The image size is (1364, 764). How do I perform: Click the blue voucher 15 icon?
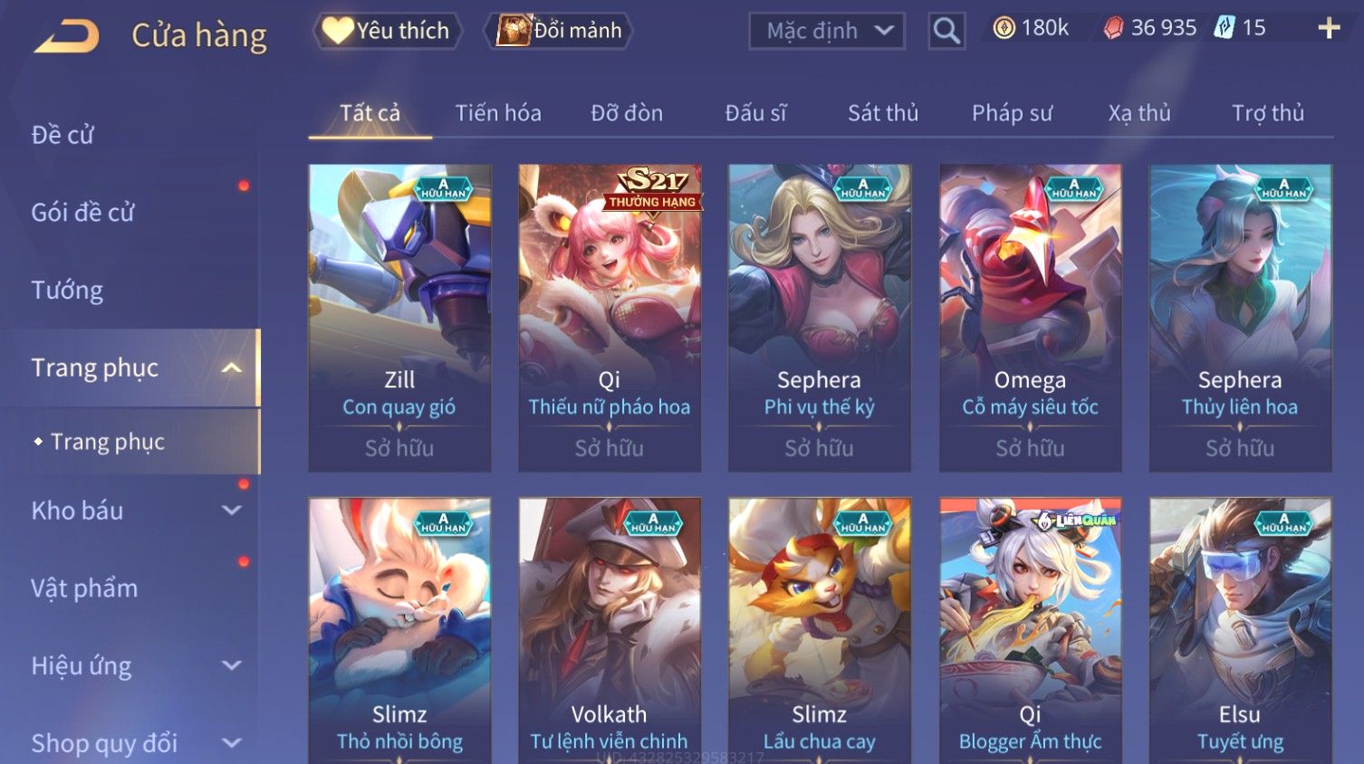[x=1225, y=28]
